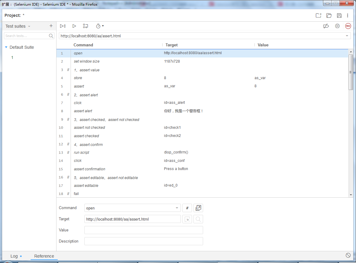Image resolution: width=356 pixels, height=263 pixels.
Task: Select comment row '2、assert alert'
Action: pyautogui.click(x=202, y=95)
